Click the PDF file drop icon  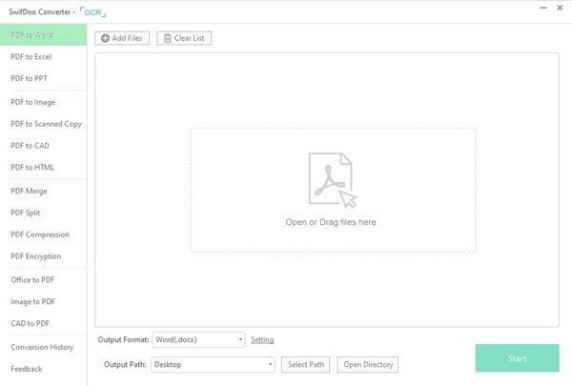click(x=333, y=180)
